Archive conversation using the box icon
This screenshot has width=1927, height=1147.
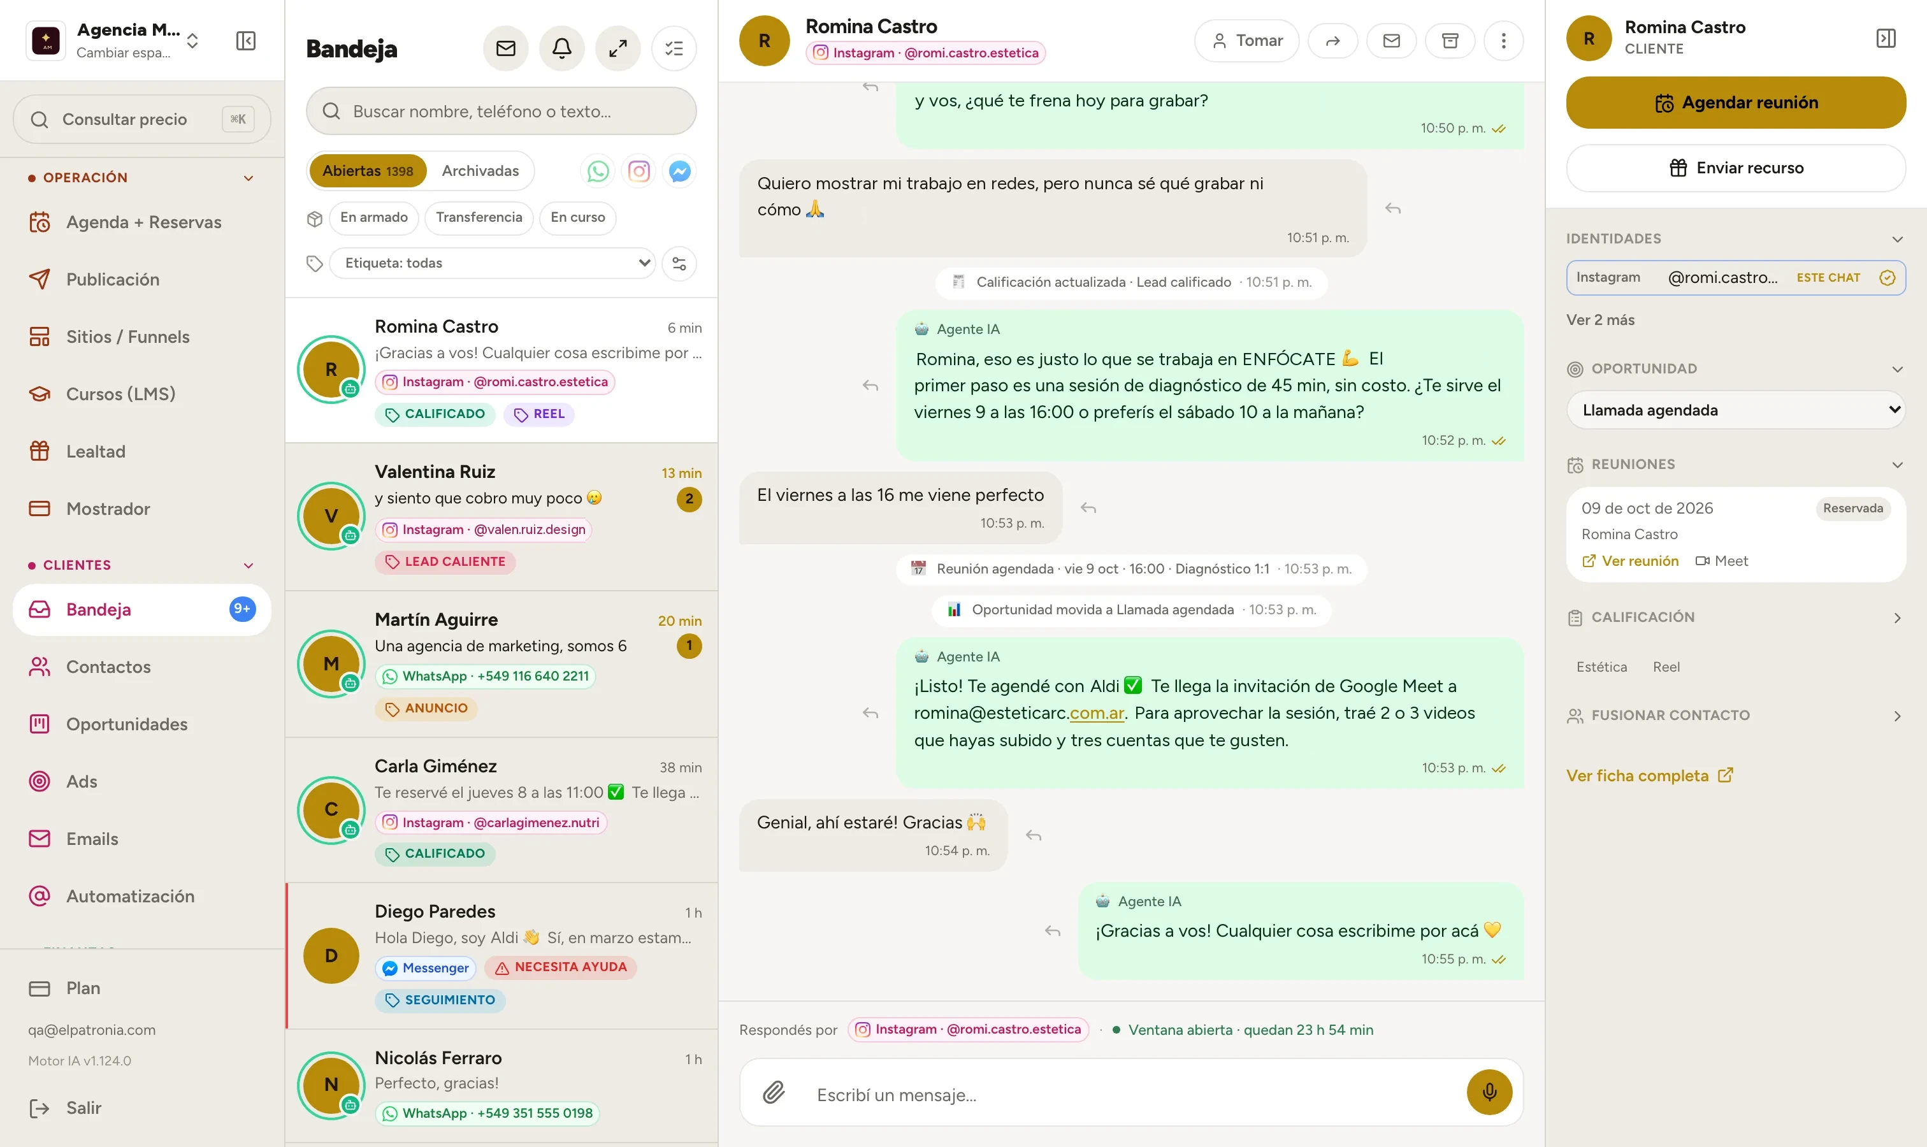(x=1450, y=40)
